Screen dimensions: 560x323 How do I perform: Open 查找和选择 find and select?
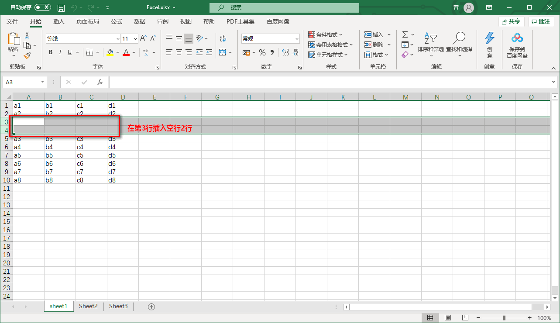459,45
